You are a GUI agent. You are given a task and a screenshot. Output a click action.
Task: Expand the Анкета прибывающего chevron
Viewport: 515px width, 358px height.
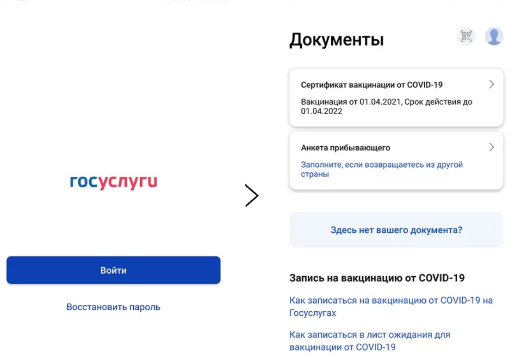coord(491,147)
